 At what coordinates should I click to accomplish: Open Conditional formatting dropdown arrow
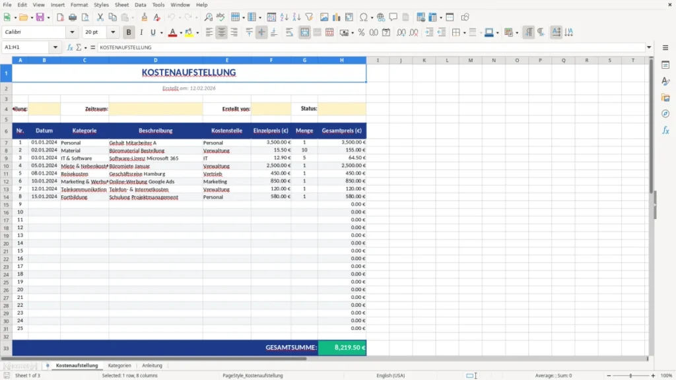pyautogui.click(x=517, y=33)
